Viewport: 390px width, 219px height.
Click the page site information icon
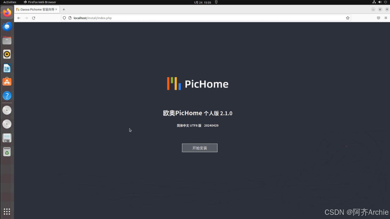(70, 18)
